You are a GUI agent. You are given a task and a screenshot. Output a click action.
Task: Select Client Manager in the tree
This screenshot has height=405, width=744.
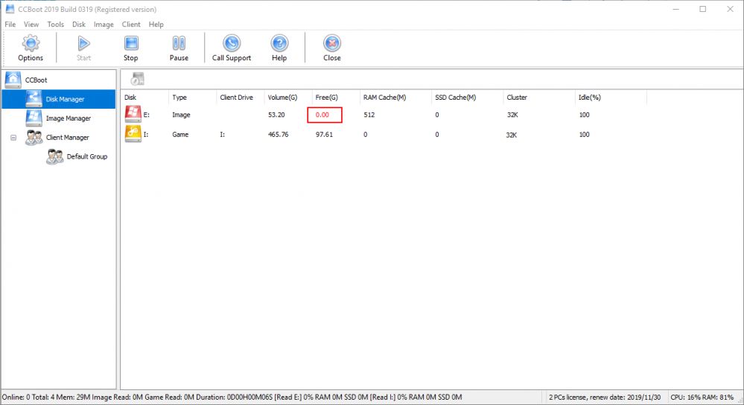(67, 138)
